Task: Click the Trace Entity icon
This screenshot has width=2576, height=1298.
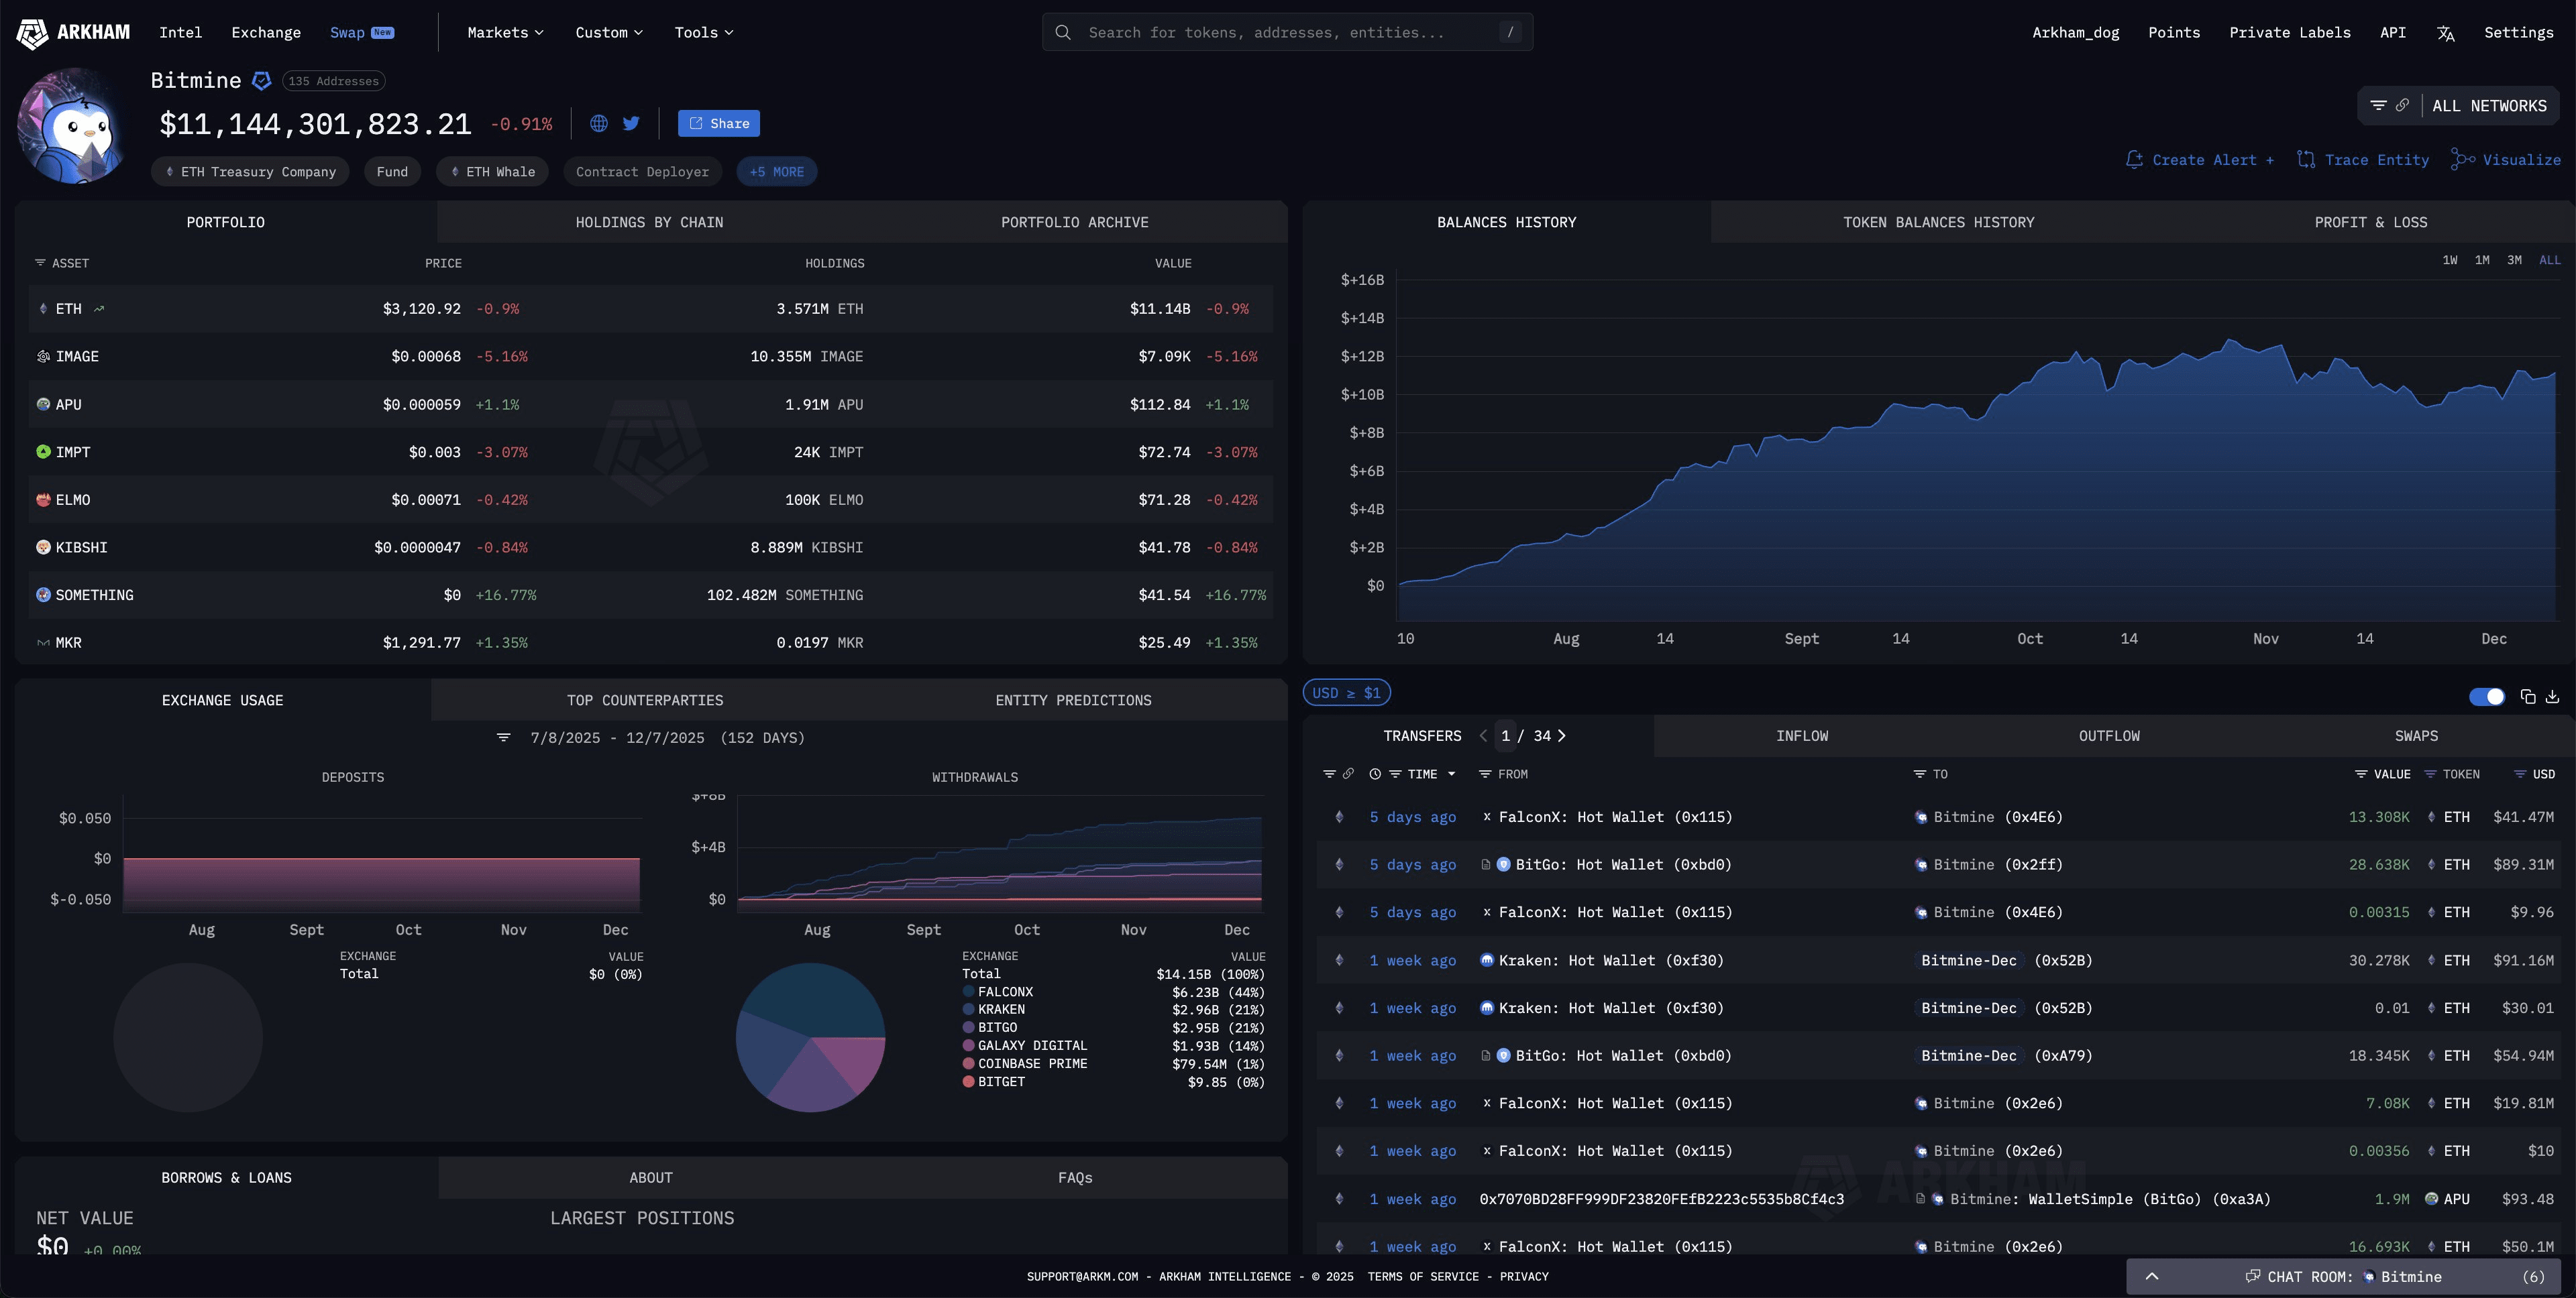Action: 2306,160
